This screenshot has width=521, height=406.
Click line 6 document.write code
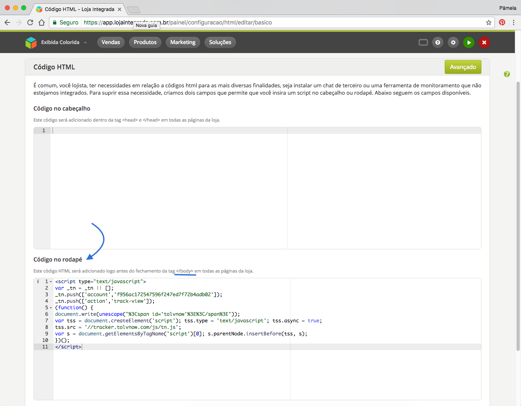pyautogui.click(x=147, y=314)
